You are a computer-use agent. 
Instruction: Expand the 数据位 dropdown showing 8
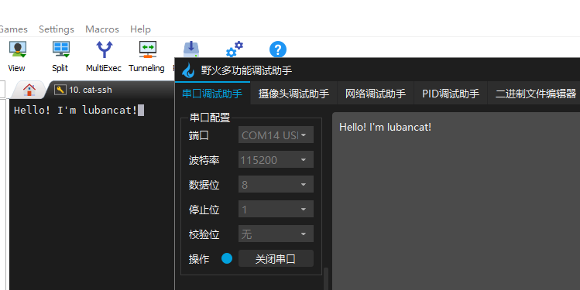[x=276, y=184]
